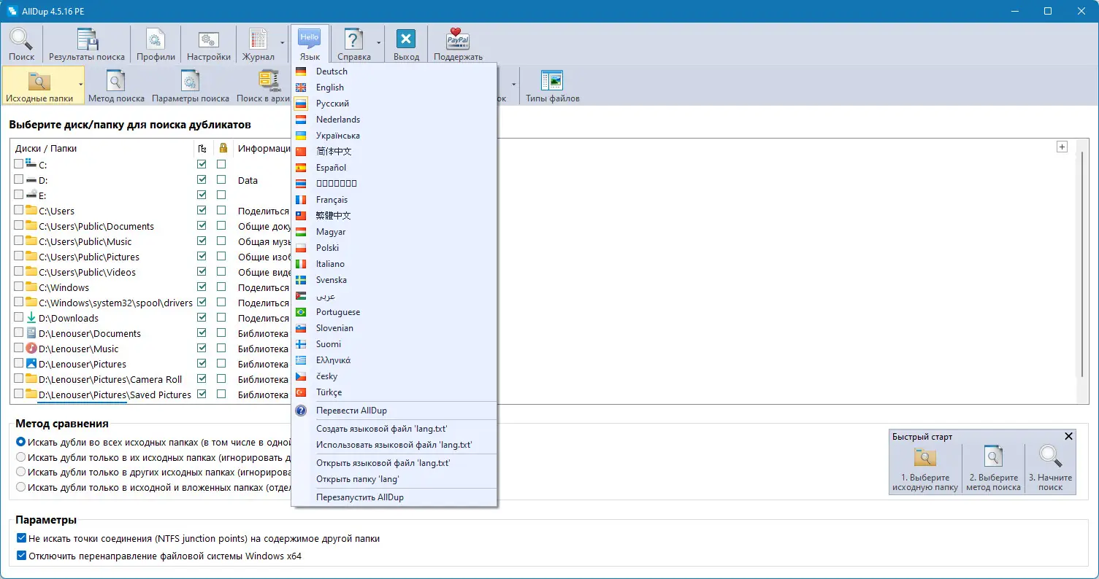Image resolution: width=1099 pixels, height=579 pixels.
Task: Open the Профили toolbar icon
Action: click(x=156, y=39)
